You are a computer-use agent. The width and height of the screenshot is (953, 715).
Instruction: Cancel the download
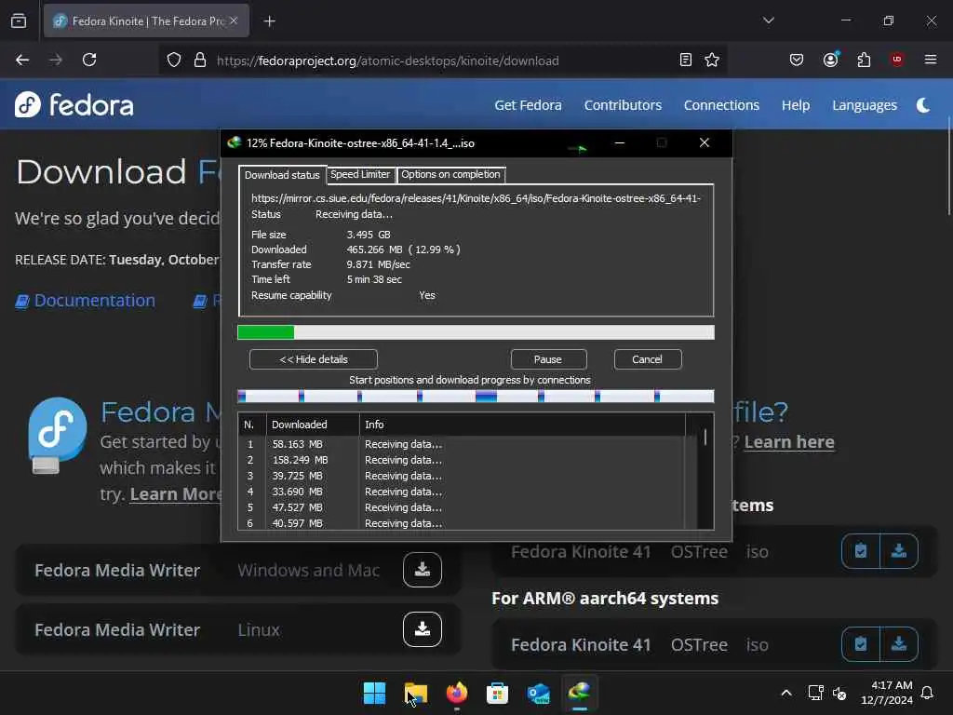click(x=648, y=359)
